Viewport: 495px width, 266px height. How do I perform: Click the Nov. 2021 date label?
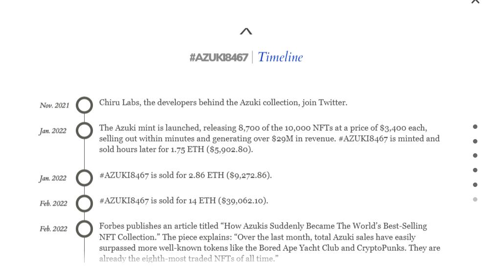pos(54,105)
